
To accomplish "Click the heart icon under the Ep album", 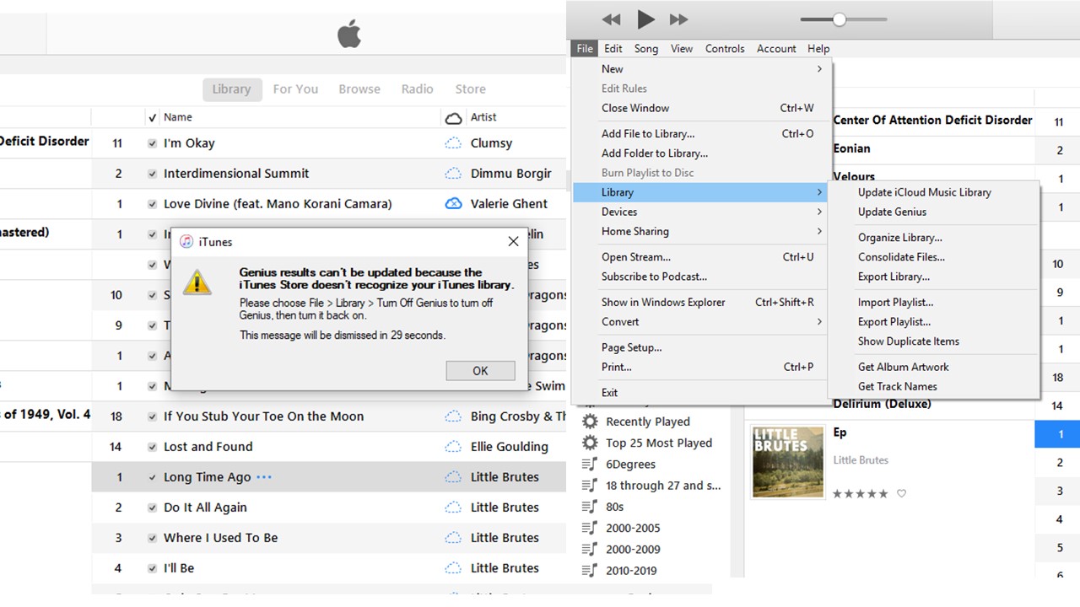I will pos(901,493).
